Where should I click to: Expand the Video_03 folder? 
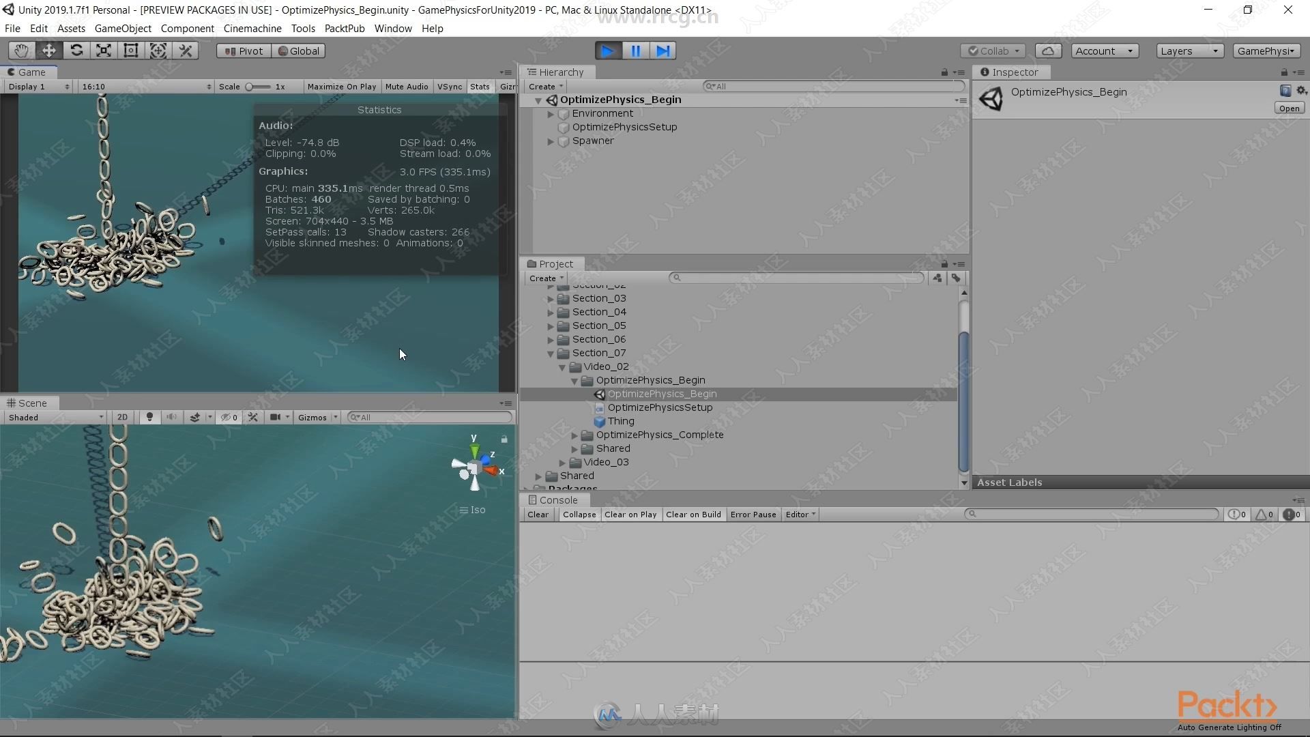(562, 463)
